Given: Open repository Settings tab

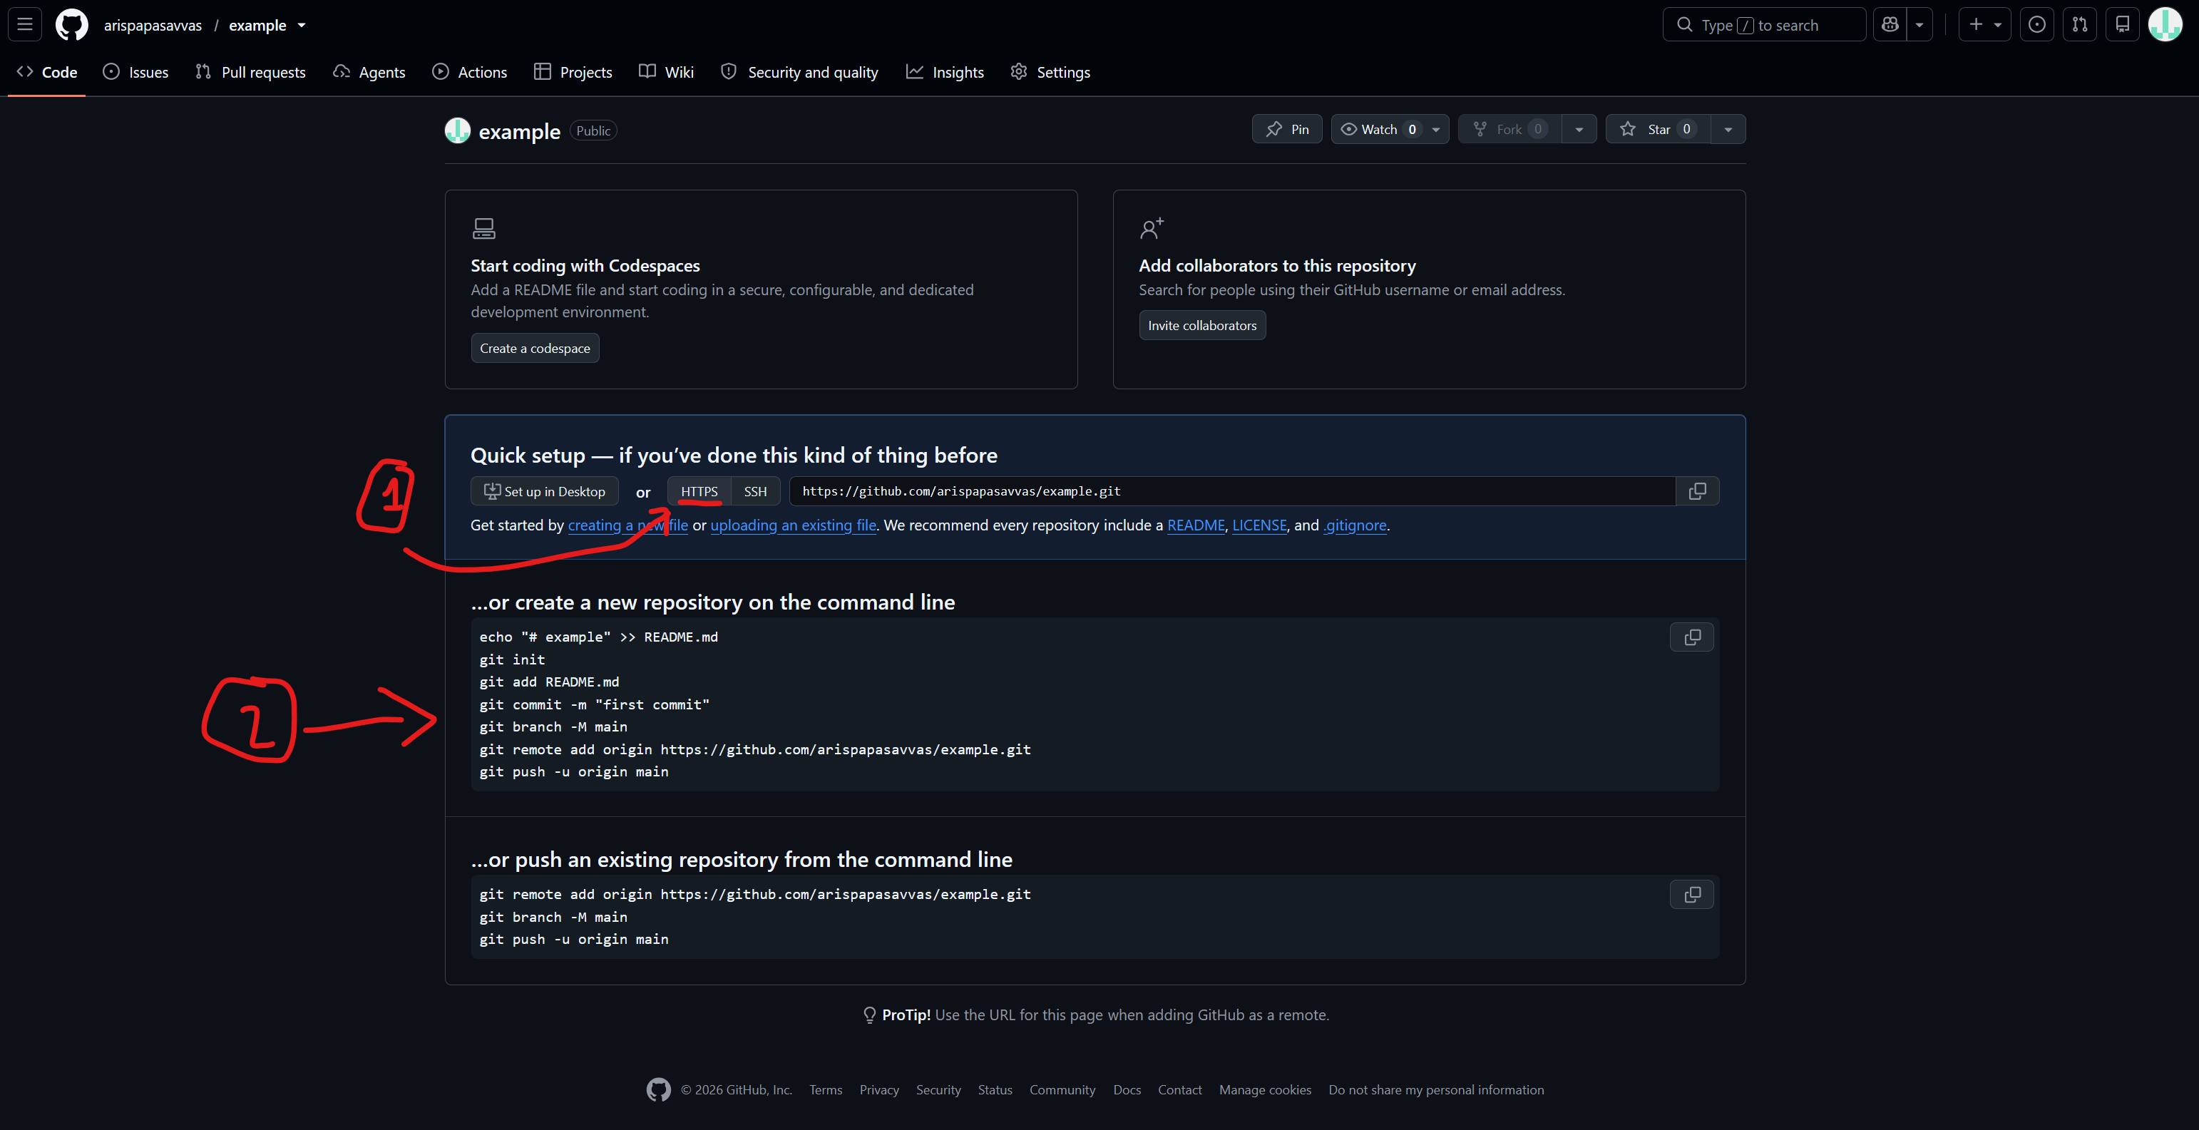Looking at the screenshot, I should click(x=1050, y=72).
